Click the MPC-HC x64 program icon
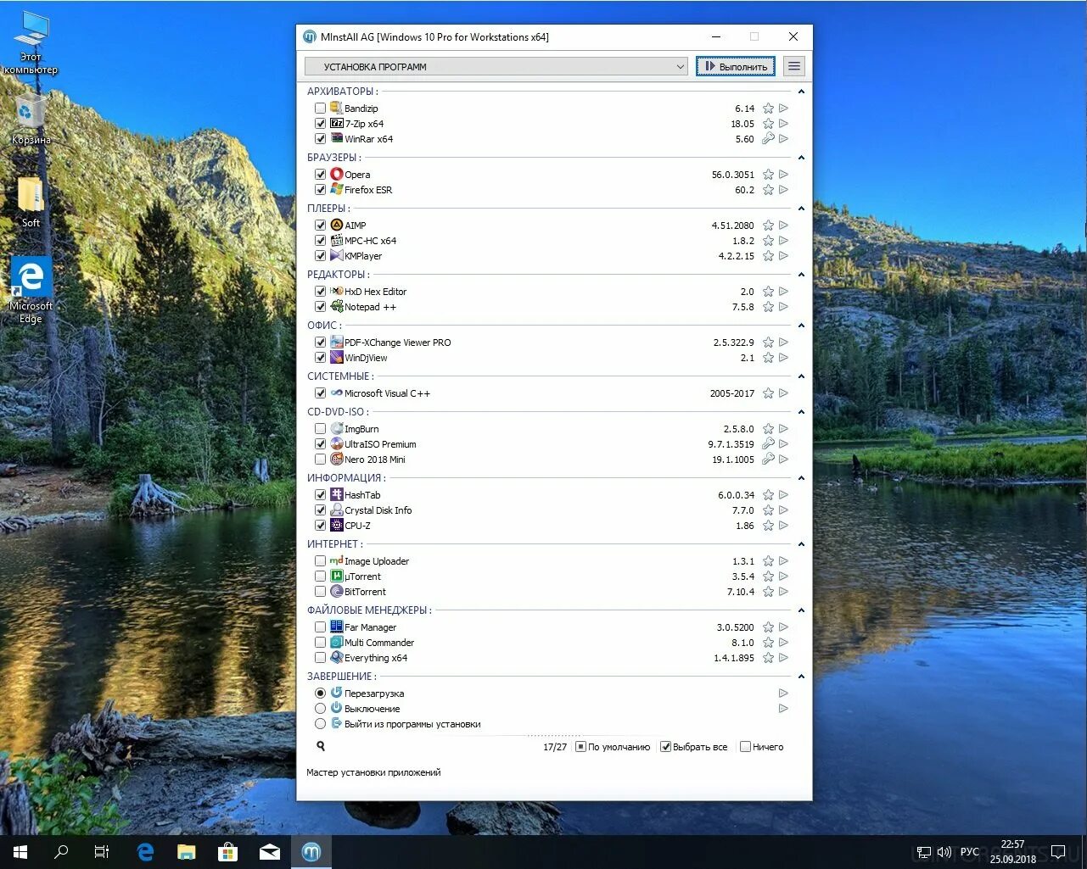Image resolution: width=1087 pixels, height=869 pixels. tap(337, 241)
